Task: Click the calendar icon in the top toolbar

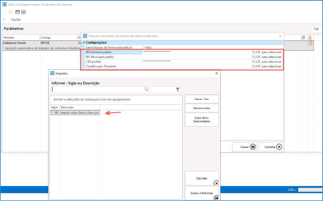Action: (17, 12)
